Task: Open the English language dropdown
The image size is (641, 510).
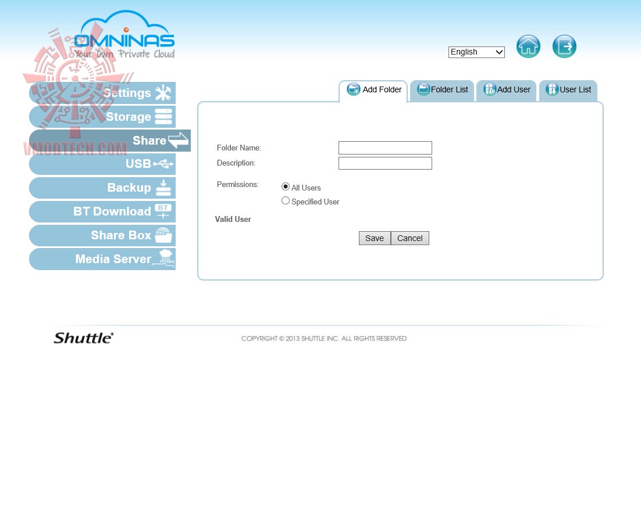Action: pyautogui.click(x=476, y=52)
